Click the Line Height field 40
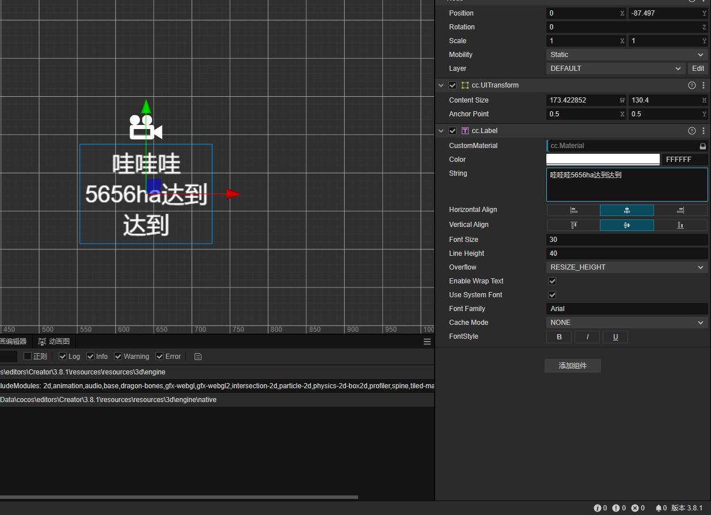Screen dimensions: 711x515 627,253
